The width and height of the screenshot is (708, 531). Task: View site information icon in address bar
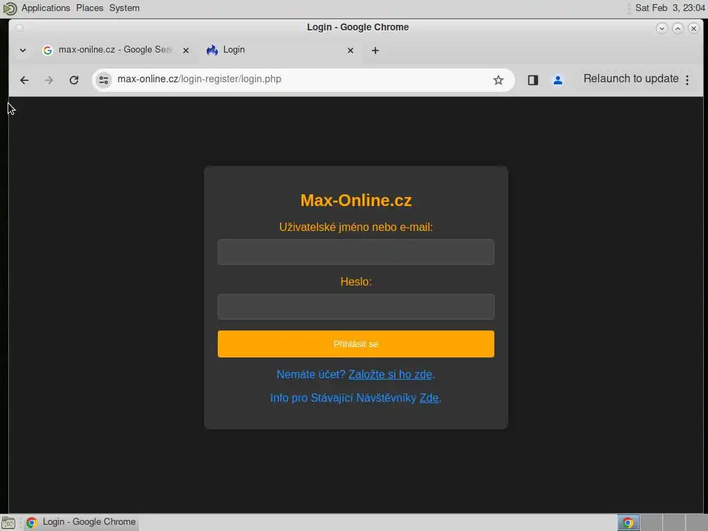pyautogui.click(x=104, y=80)
